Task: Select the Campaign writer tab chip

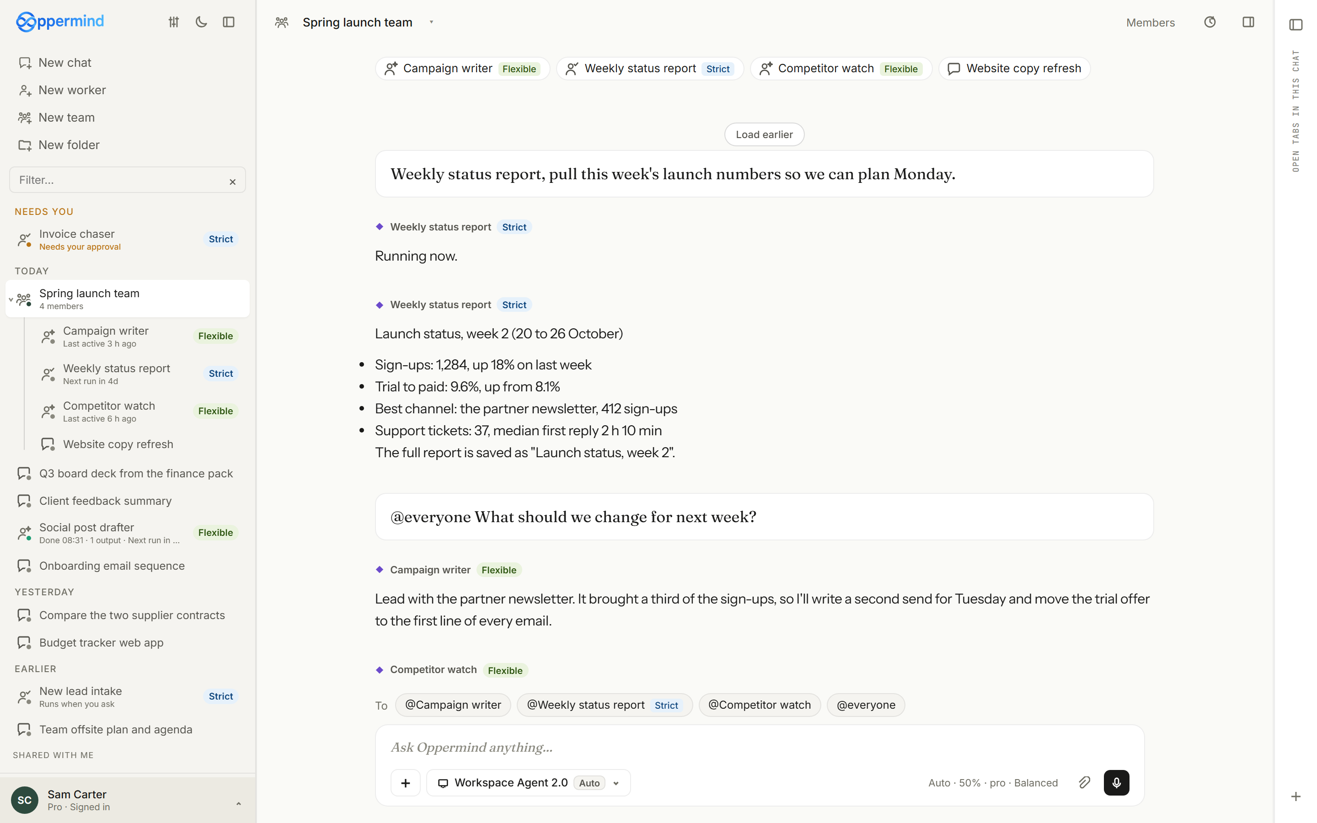Action: click(x=462, y=69)
